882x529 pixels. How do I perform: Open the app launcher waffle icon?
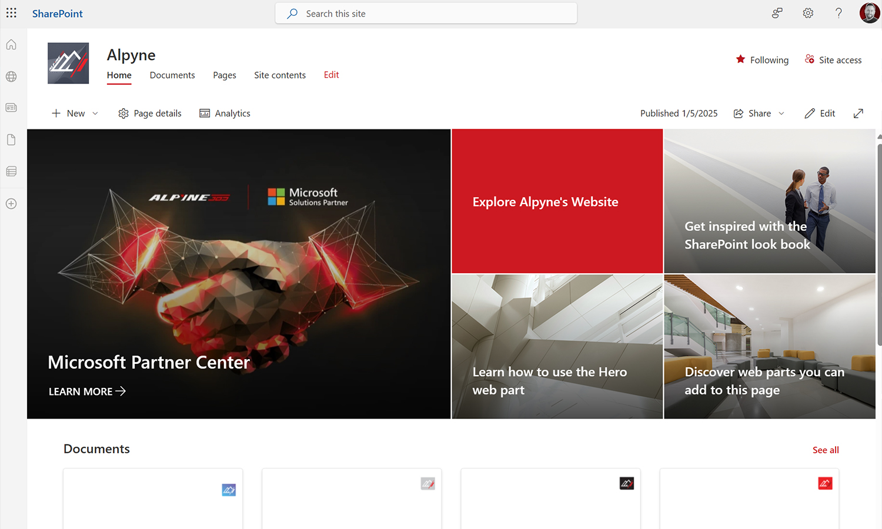11,13
